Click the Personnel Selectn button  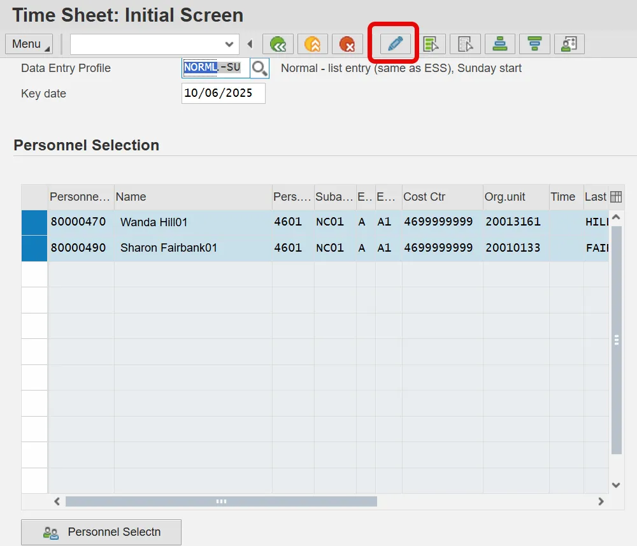click(101, 532)
